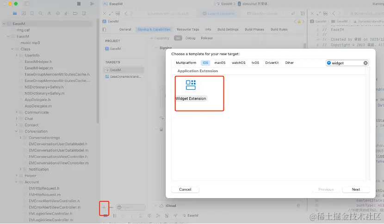Open Debug View Hierarchy
The width and height of the screenshot is (384, 224).
pyautogui.click(x=149, y=216)
